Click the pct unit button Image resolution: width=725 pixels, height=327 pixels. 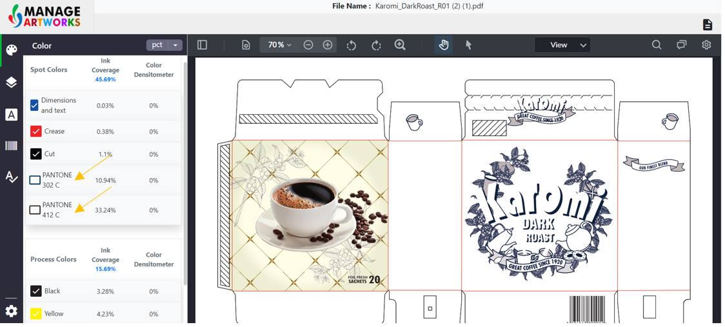click(157, 45)
